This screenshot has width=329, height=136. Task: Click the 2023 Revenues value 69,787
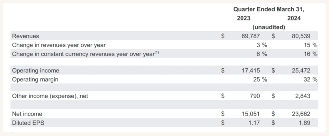tap(251, 36)
